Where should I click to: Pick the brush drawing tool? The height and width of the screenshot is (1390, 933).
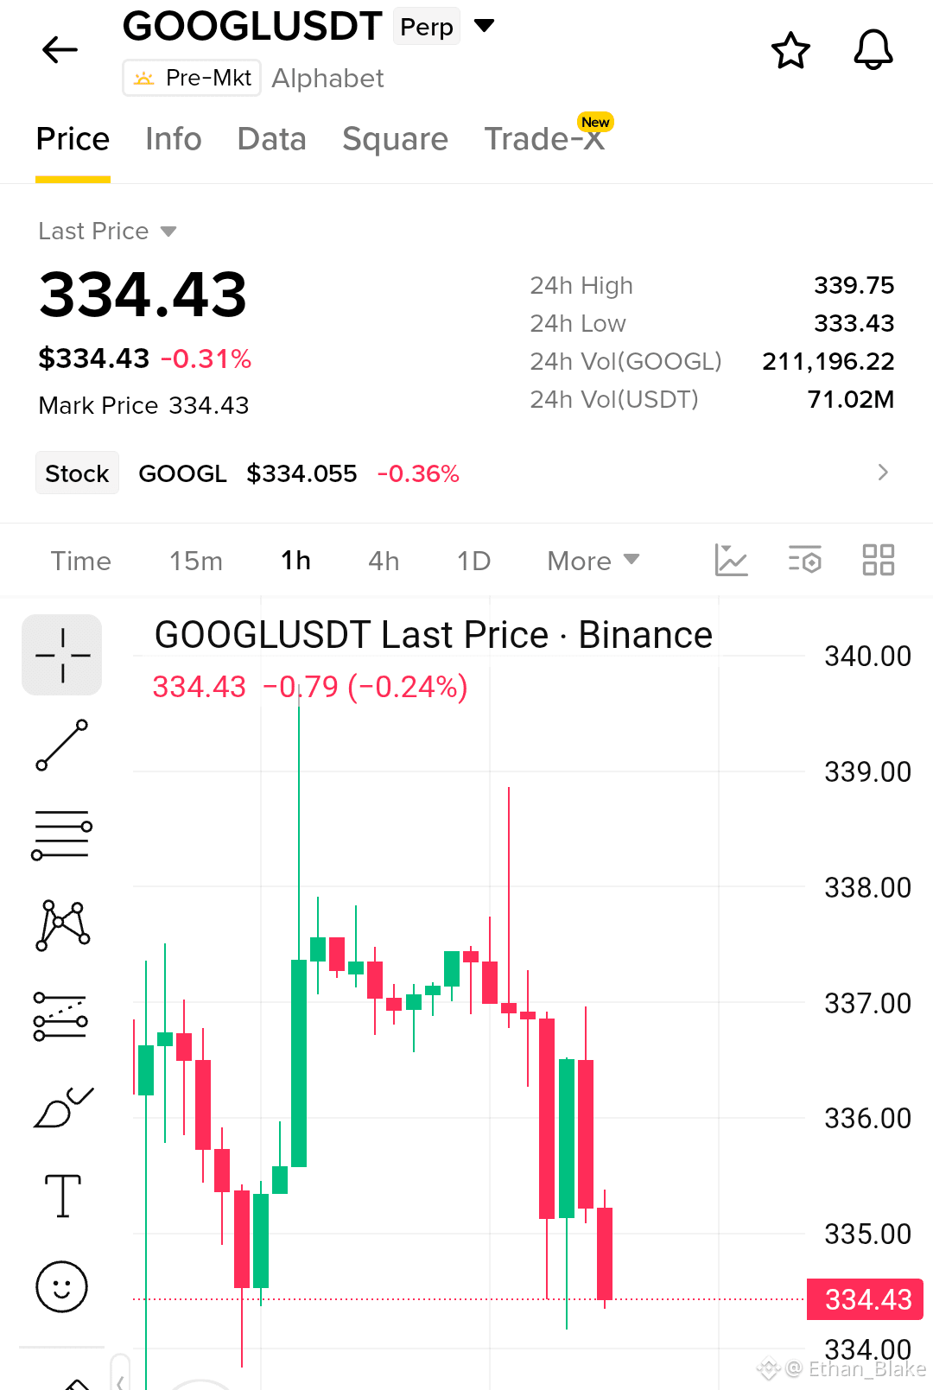click(62, 1107)
